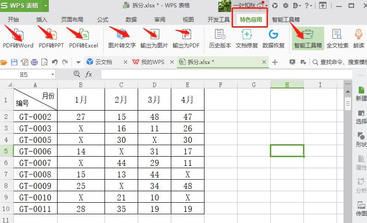Expand quick access toolbar customize arrow
The width and height of the screenshot is (367, 223).
tap(78, 62)
